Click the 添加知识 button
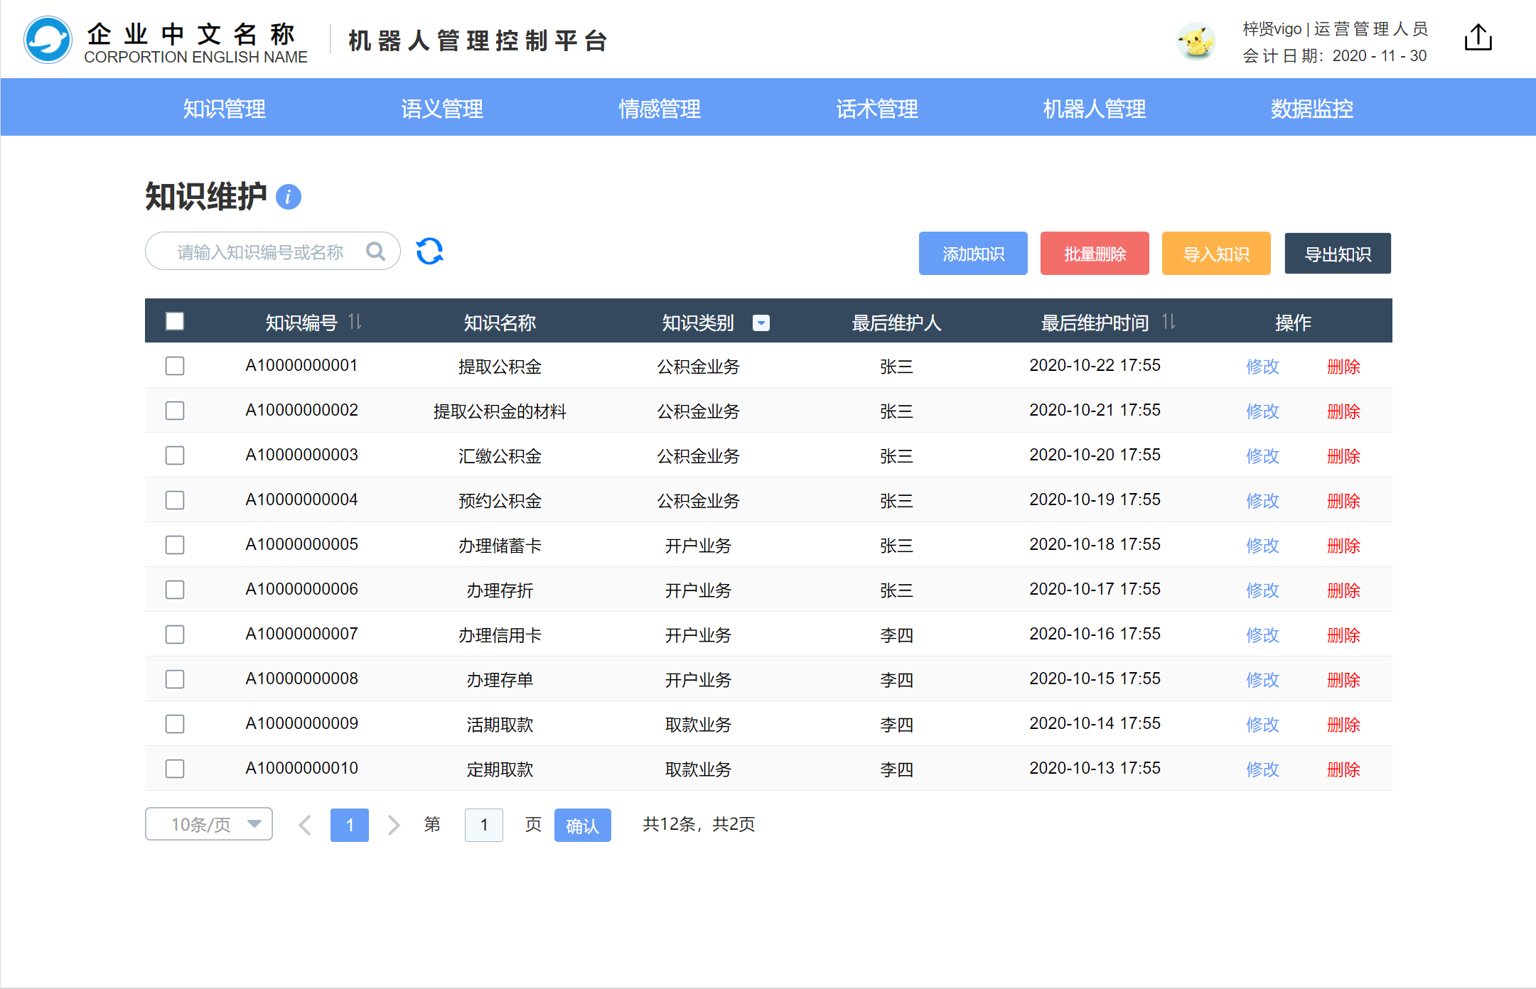The image size is (1536, 989). (972, 254)
